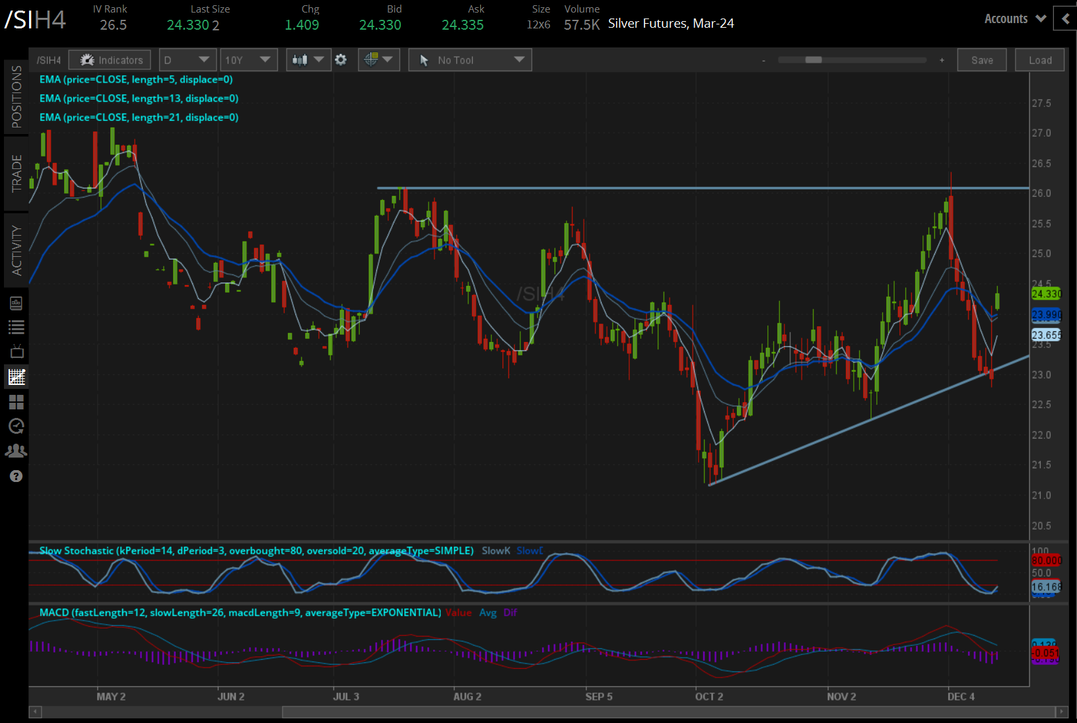Click the news book icon in sidebar
Viewport: 1077px width, 723px height.
17,303
